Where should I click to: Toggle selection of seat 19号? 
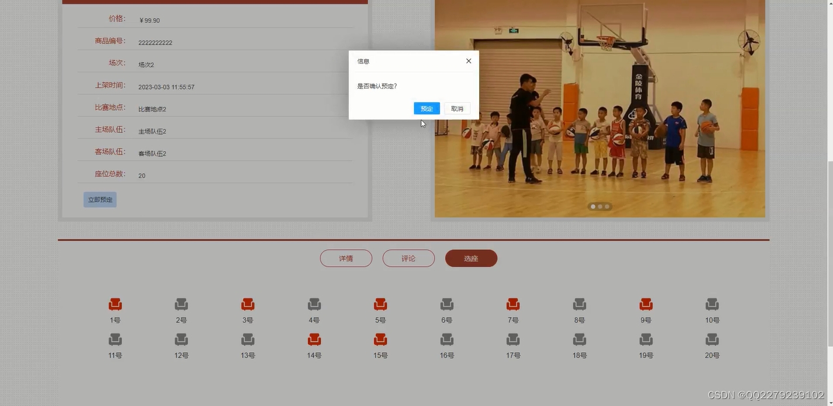646,339
